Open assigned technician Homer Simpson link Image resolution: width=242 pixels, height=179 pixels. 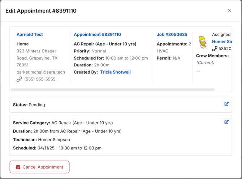(x=222, y=42)
